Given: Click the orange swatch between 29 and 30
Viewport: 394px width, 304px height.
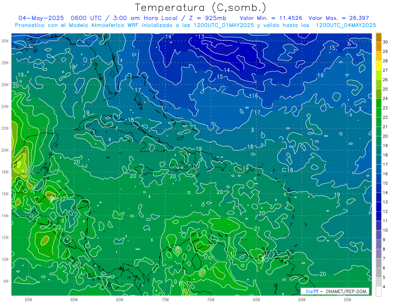Looking at the screenshot, I should coord(379,47).
